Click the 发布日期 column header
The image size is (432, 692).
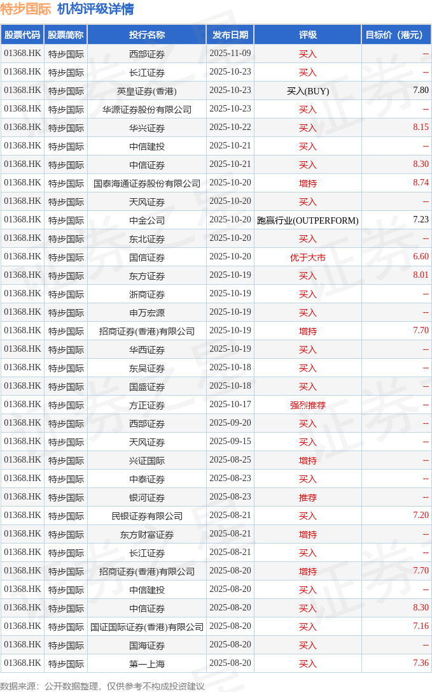pyautogui.click(x=230, y=35)
